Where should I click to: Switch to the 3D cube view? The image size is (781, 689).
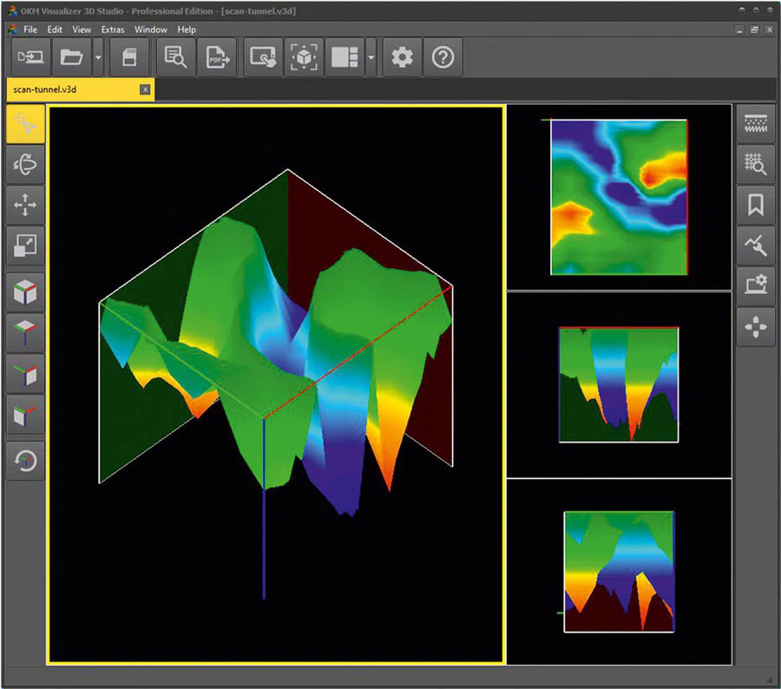point(24,291)
